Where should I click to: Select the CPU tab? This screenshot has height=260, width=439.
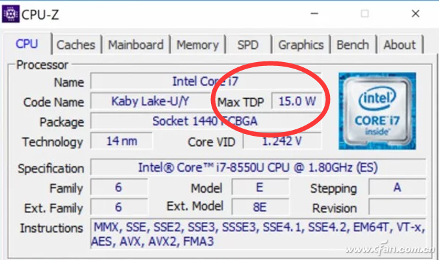27,44
